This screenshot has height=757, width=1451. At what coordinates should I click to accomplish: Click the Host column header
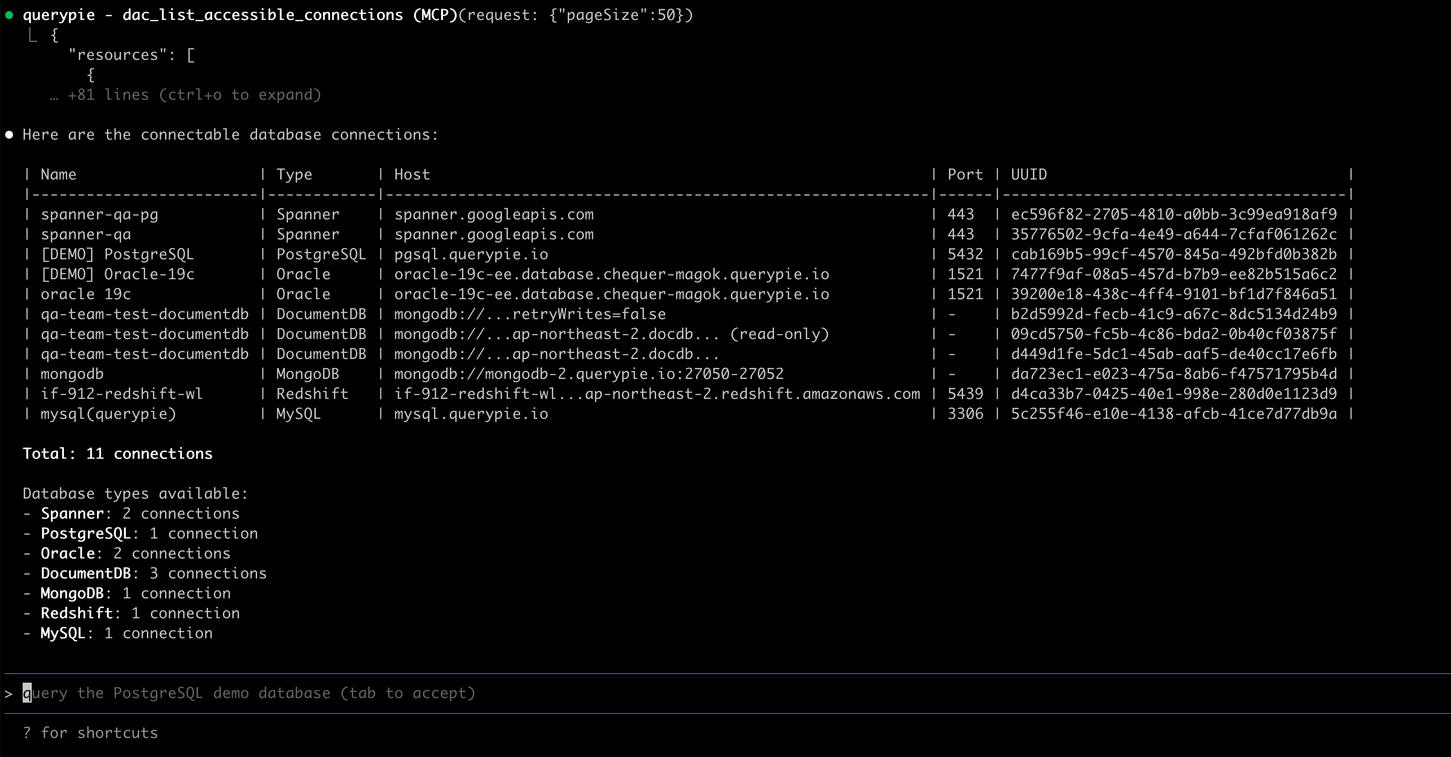click(412, 175)
